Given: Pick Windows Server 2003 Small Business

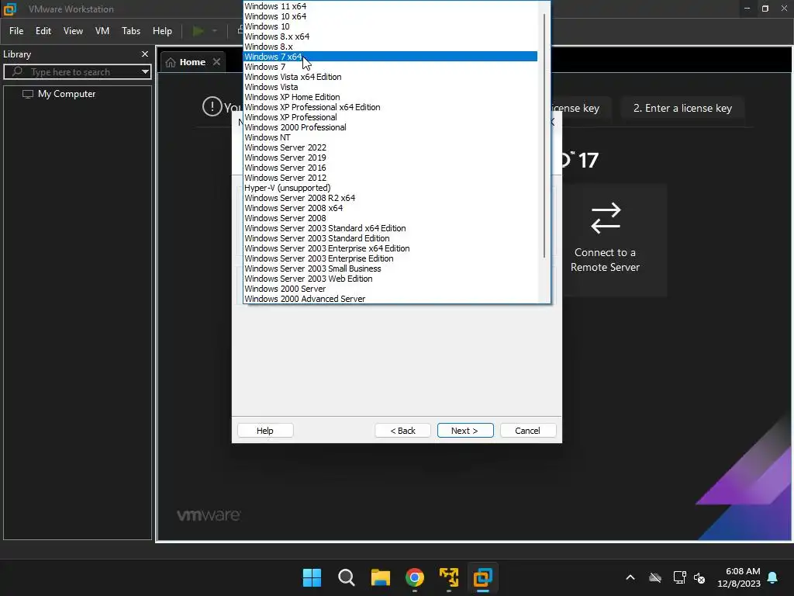Looking at the screenshot, I should [390, 269].
